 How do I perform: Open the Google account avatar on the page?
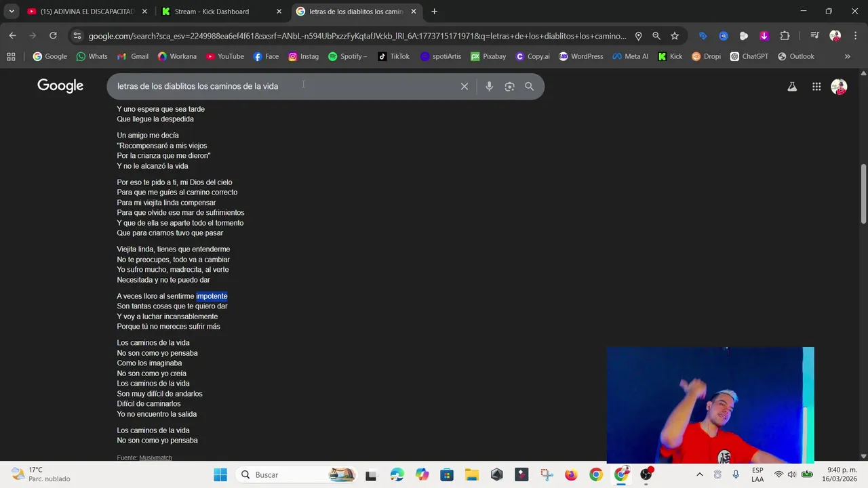pyautogui.click(x=839, y=86)
